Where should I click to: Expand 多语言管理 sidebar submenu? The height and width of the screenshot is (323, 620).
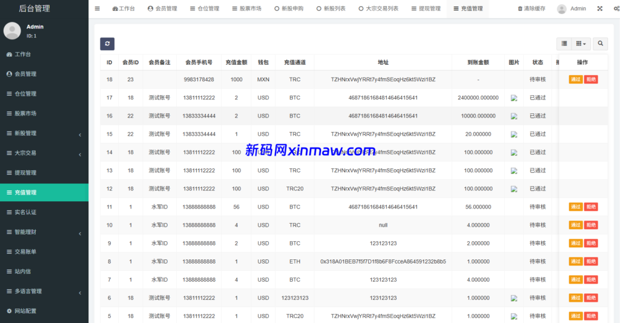point(44,291)
